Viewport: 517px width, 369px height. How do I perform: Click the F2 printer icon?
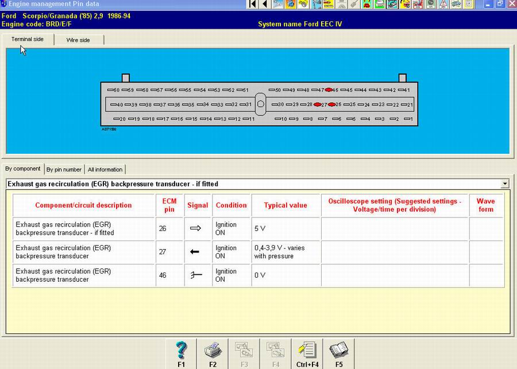point(213,350)
